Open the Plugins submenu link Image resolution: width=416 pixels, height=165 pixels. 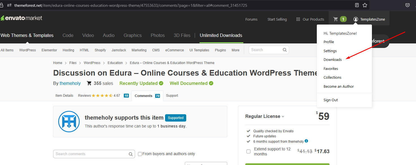click(x=220, y=50)
